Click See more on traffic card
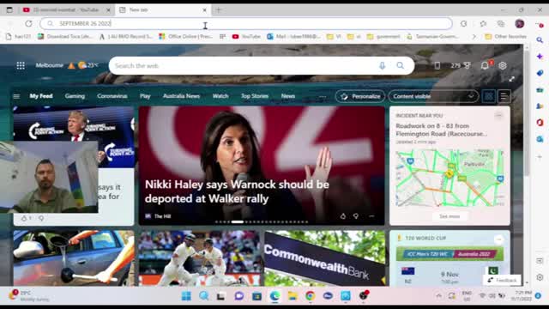 tap(449, 216)
